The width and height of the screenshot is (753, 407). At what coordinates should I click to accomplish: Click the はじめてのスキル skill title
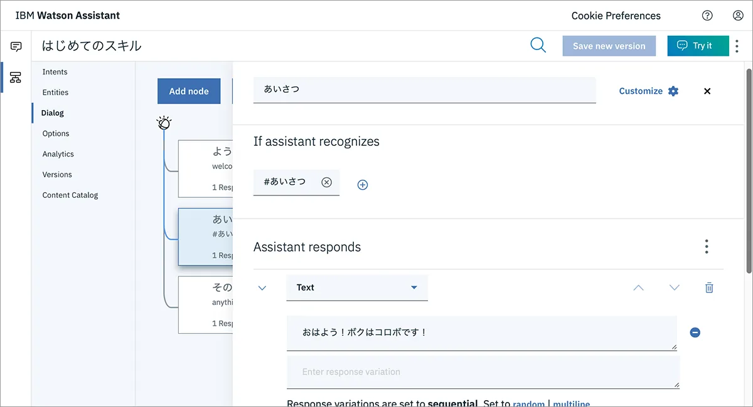coord(92,46)
